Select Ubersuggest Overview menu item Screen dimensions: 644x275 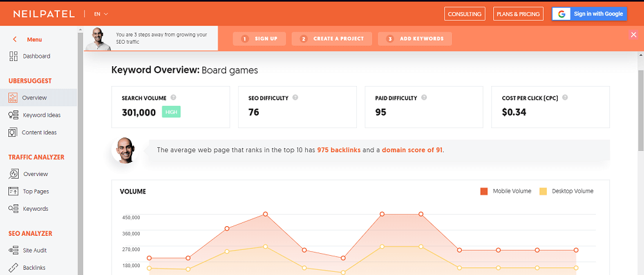tap(38, 98)
